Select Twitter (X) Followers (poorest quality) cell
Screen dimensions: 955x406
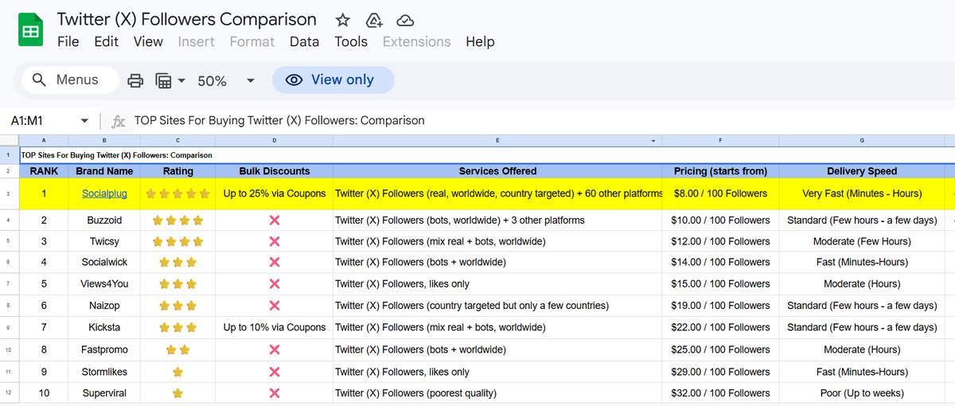pos(497,393)
